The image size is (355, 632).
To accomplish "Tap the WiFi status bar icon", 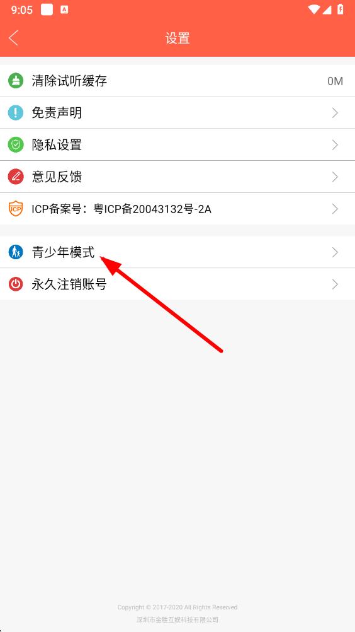I will pyautogui.click(x=313, y=9).
